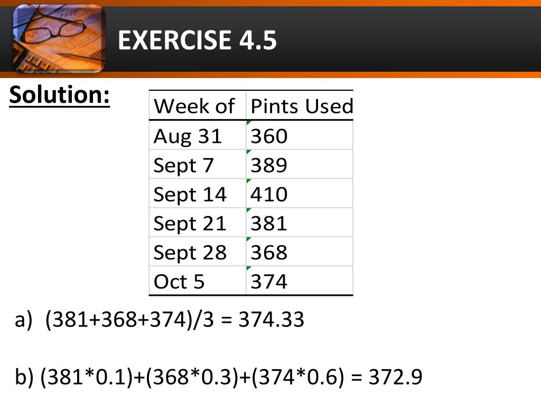Select the Sept 28 cell
Screen dimensions: 541x405
198,252
